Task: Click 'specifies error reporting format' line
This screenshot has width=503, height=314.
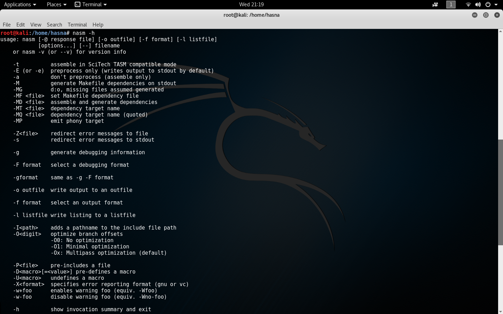Action: click(119, 284)
